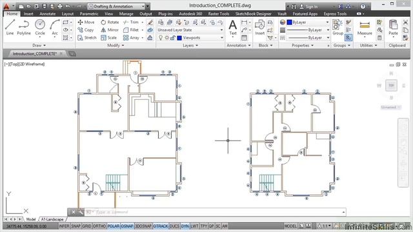Click the Top face of ViewCube
Viewport: 413px width, 232px height.
391,86
